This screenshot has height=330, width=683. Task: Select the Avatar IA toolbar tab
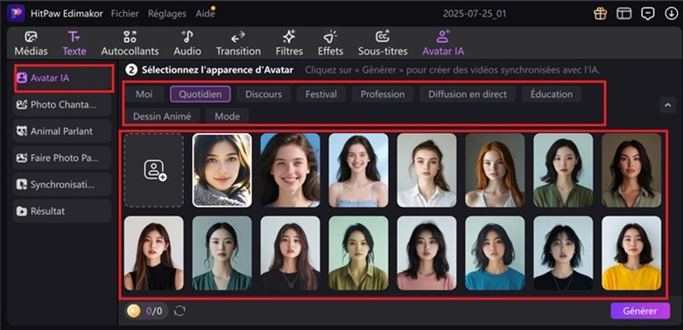(443, 44)
